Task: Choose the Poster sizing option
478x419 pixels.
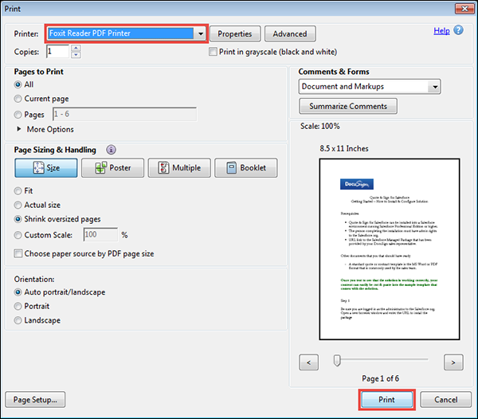Action: (x=113, y=167)
